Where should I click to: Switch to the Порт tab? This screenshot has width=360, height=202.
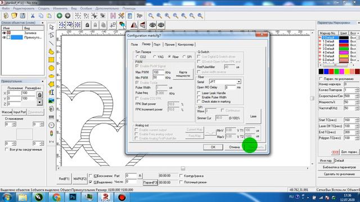pyautogui.click(x=157, y=45)
